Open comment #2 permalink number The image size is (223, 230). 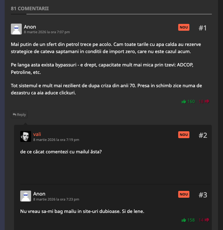click(x=203, y=135)
